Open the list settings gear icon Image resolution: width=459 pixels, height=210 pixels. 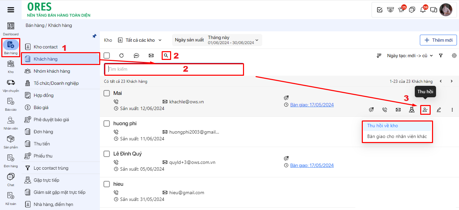pos(454,56)
